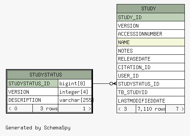Screen dimensions: 190x136
Task: Click the STUDY table header
Action: 151,8
